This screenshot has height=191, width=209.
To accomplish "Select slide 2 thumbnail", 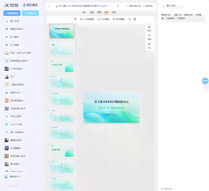I will 62,48.
